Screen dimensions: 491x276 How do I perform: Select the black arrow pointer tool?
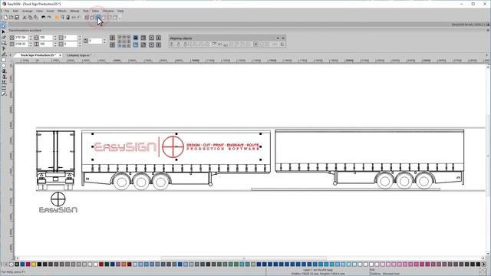[x=3, y=32]
